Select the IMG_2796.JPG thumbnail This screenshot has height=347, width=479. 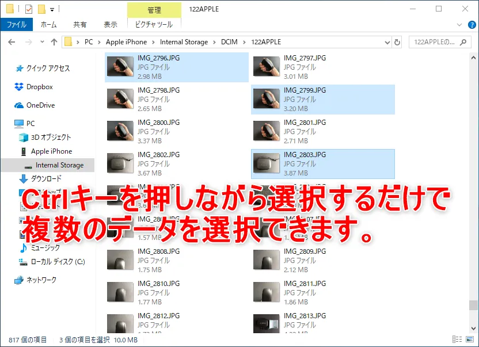tap(120, 66)
